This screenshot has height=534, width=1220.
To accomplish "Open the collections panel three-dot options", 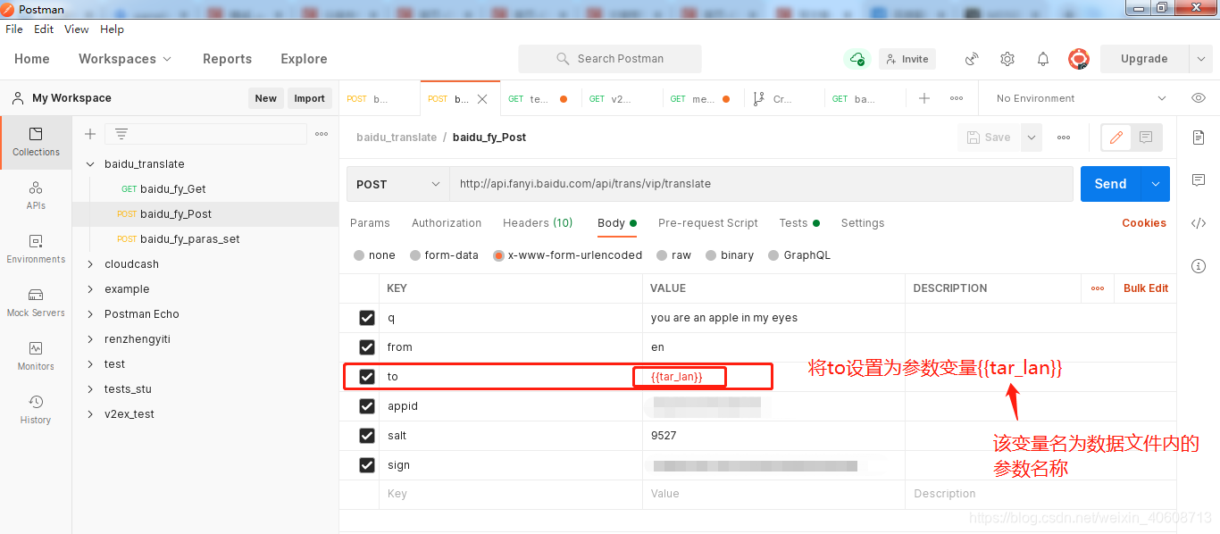I will tap(322, 134).
